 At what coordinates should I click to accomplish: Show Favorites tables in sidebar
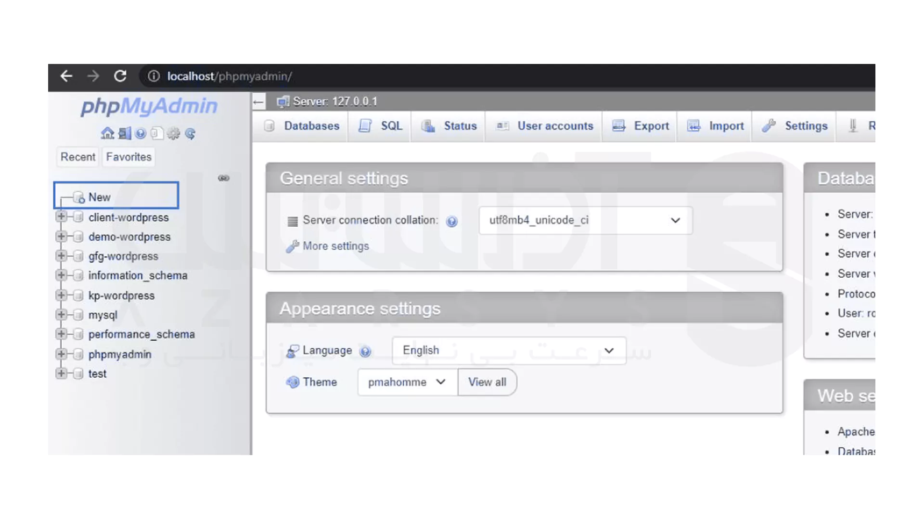click(129, 157)
